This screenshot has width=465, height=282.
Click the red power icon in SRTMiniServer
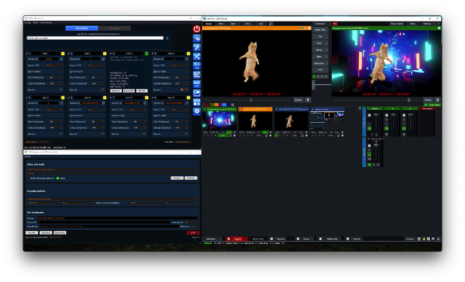pyautogui.click(x=196, y=28)
